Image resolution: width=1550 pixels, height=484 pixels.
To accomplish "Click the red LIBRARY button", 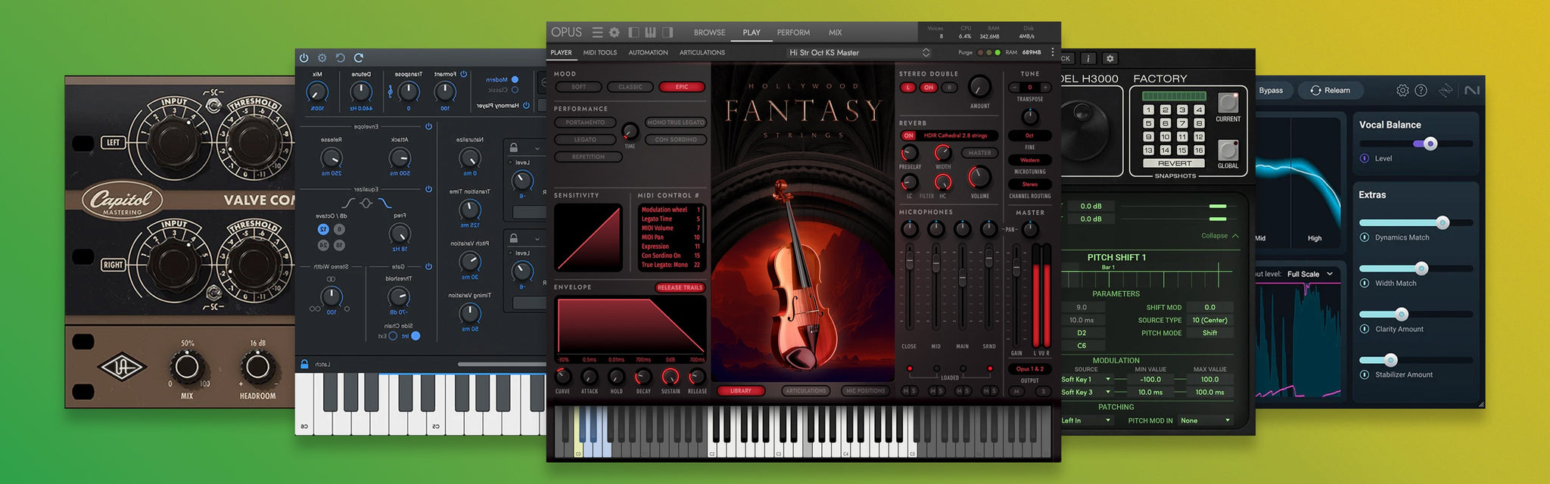I will pos(741,391).
